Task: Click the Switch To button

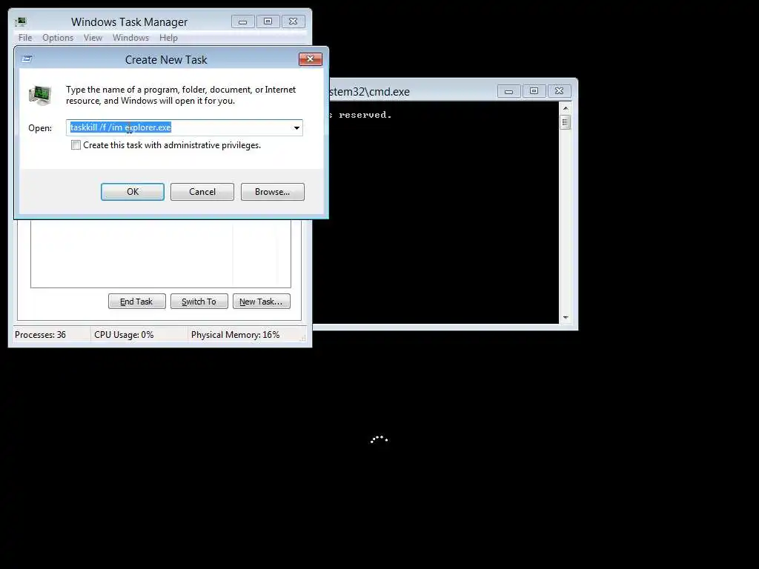Action: (x=199, y=302)
